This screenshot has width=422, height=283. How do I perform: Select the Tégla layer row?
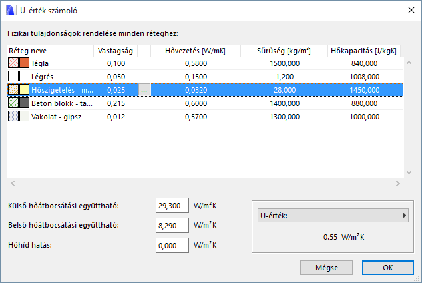206,63
